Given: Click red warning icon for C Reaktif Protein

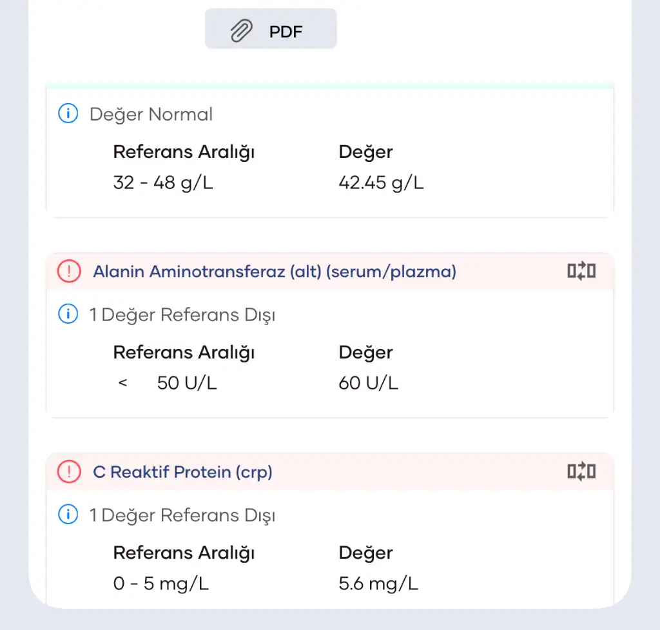Looking at the screenshot, I should pos(69,471).
